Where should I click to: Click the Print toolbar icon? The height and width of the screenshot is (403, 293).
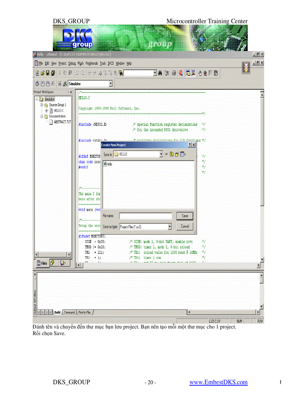tap(174, 73)
